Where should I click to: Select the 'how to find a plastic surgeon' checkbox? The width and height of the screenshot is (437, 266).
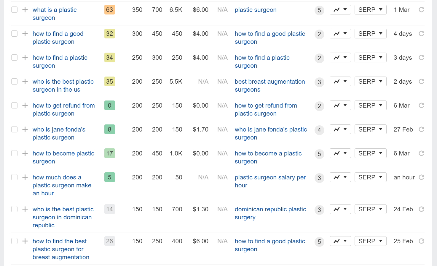tap(14, 58)
